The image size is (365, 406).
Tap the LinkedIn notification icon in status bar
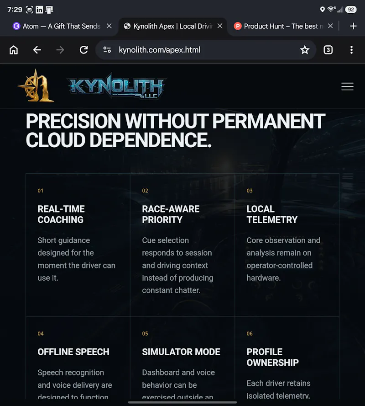[39, 10]
